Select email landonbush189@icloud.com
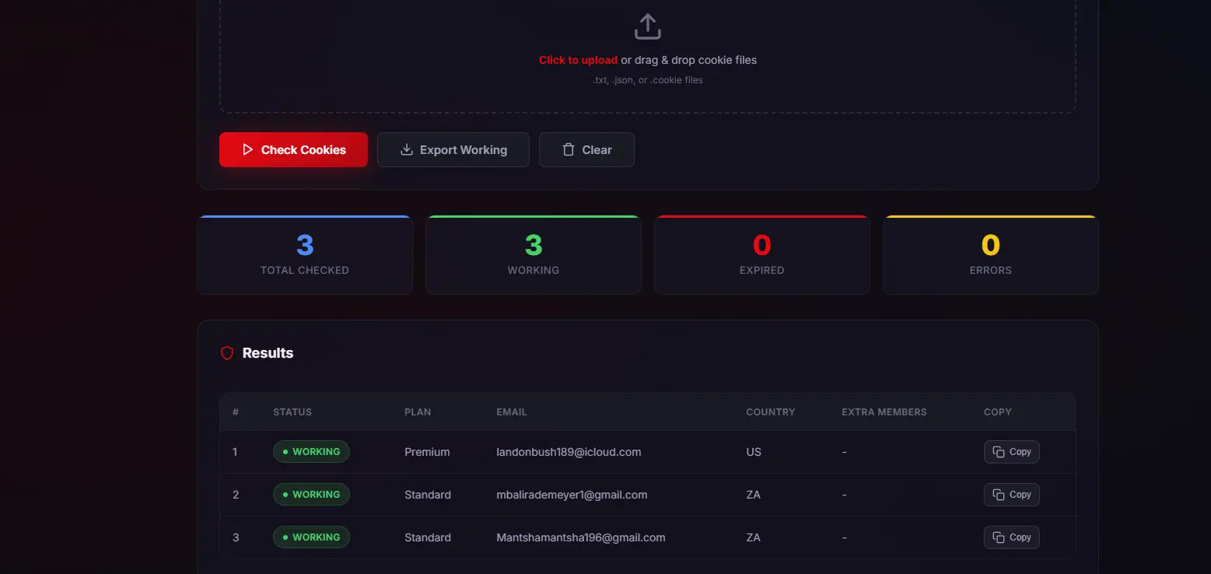The height and width of the screenshot is (574, 1211). 569,452
